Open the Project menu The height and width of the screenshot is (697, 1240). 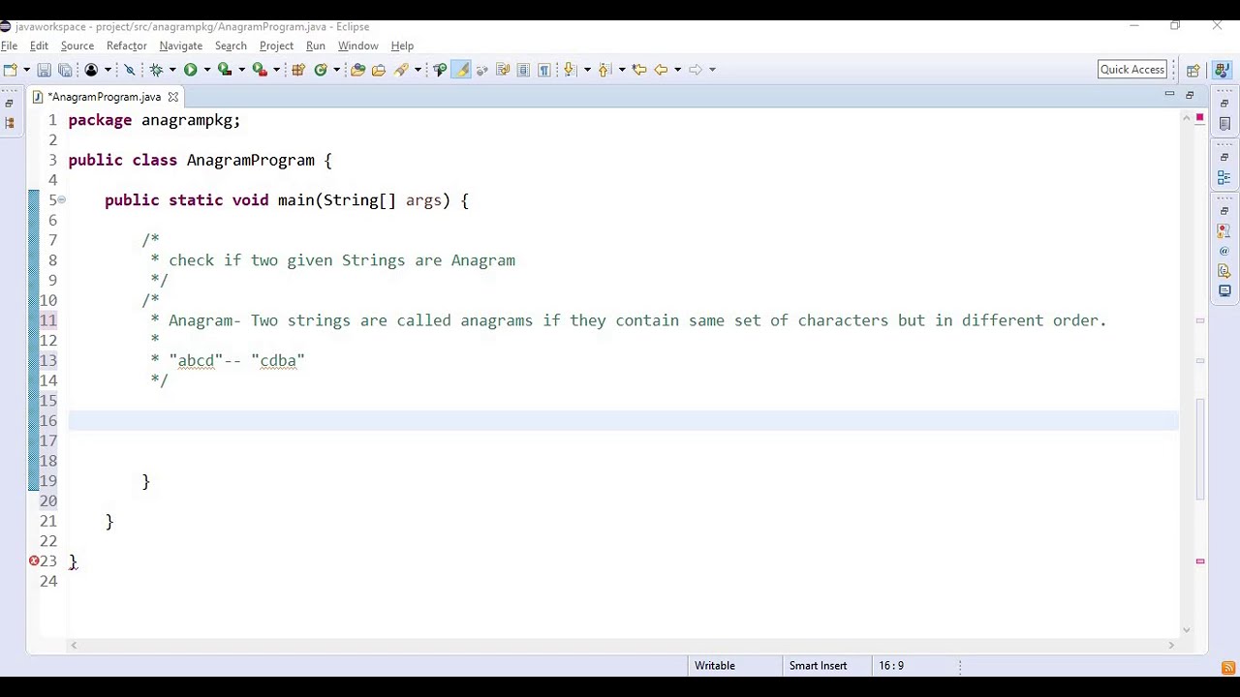(x=276, y=45)
